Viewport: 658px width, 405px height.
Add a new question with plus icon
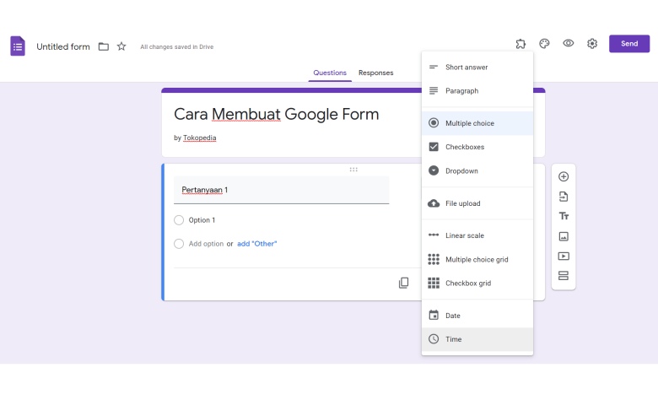pyautogui.click(x=564, y=176)
